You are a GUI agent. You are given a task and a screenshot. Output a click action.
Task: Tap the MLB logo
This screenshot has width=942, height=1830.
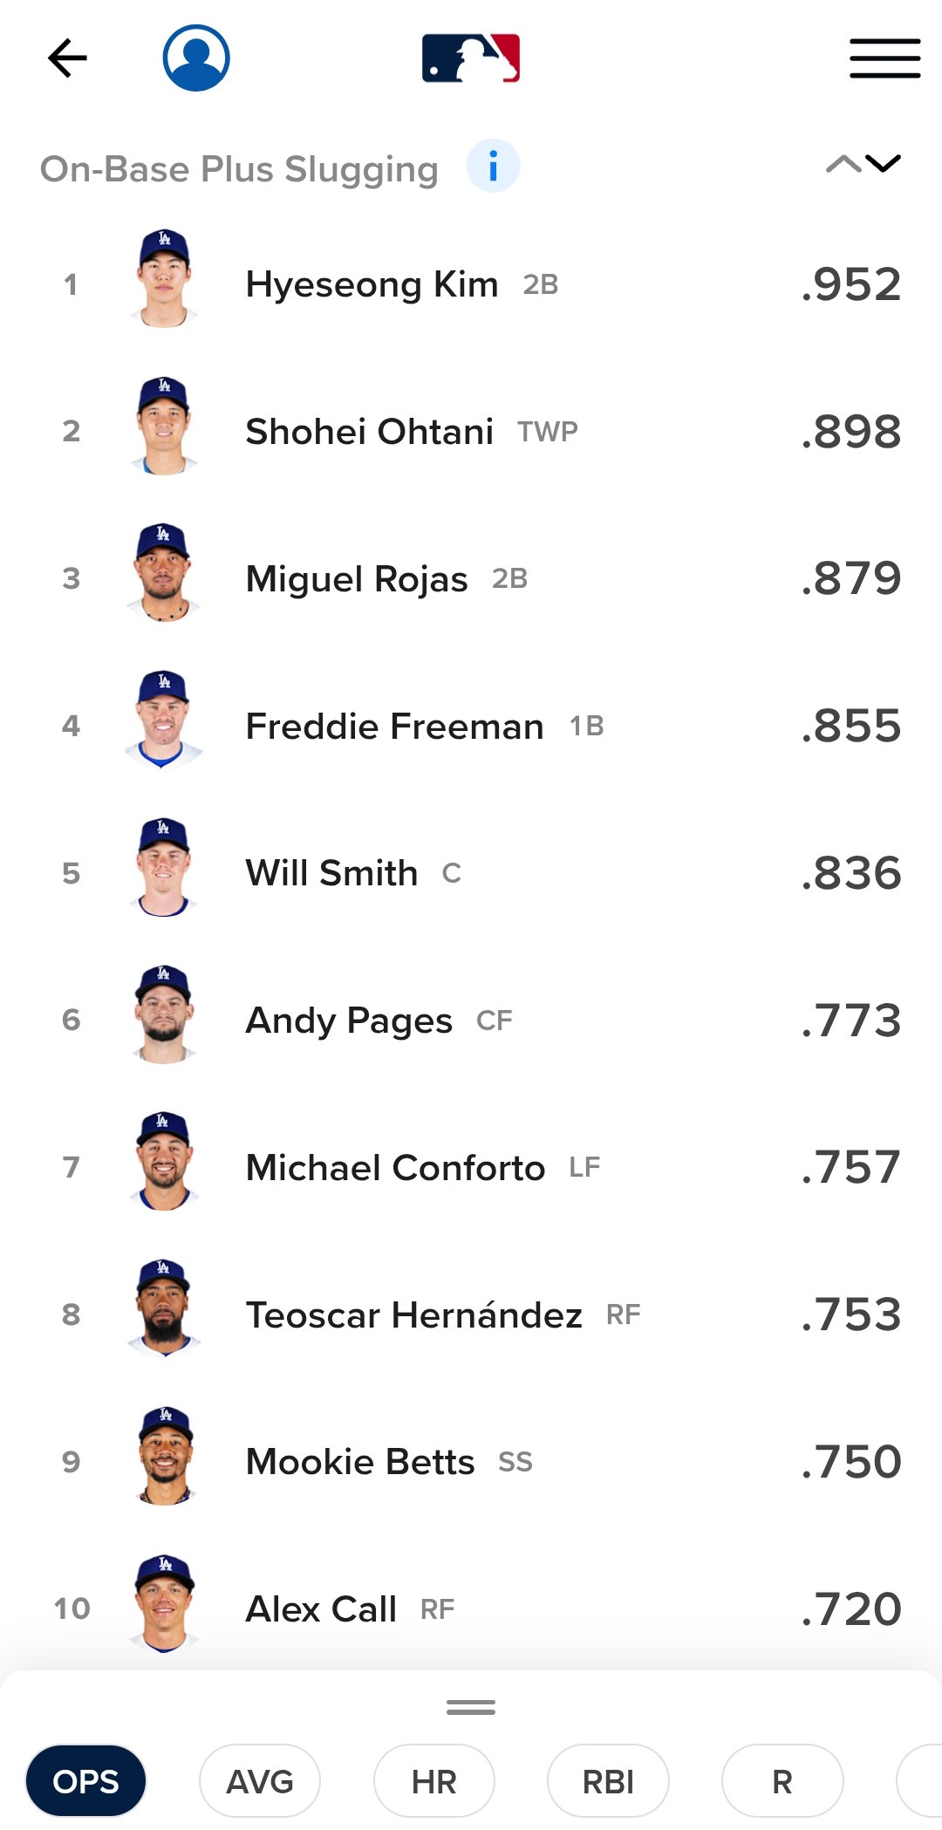point(471,58)
